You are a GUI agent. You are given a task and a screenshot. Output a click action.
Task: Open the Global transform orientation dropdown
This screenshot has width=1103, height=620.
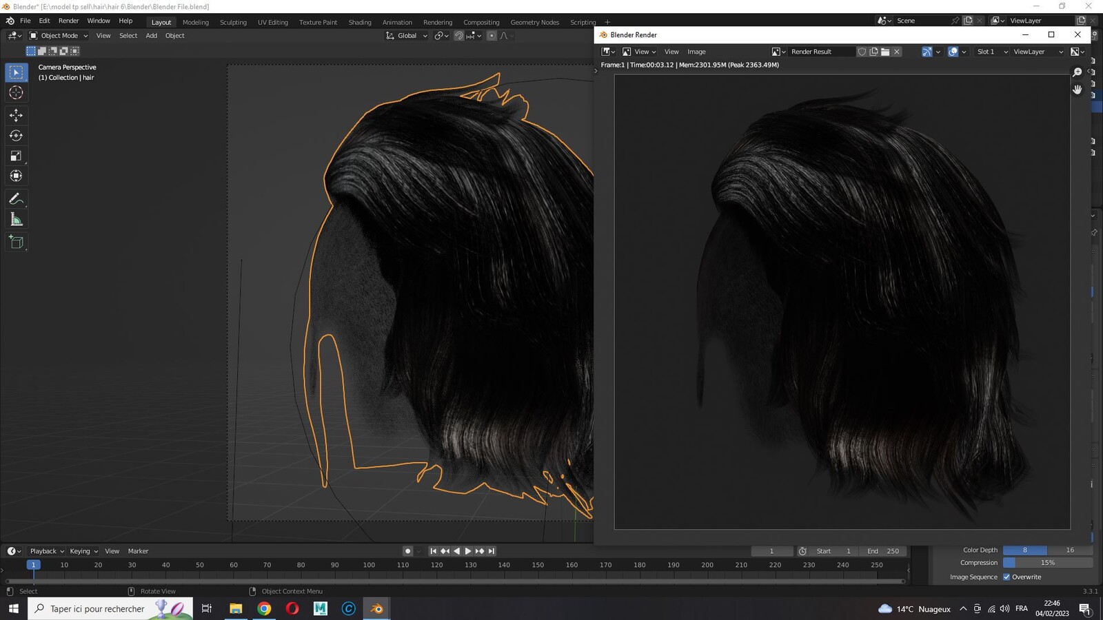pos(407,36)
